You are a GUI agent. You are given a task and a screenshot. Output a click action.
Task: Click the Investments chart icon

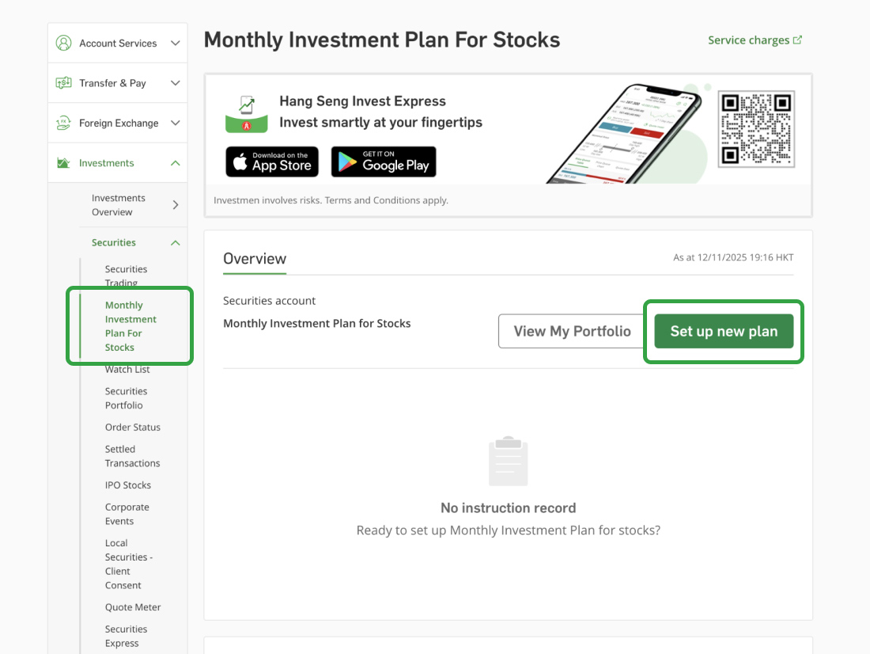[x=63, y=163]
